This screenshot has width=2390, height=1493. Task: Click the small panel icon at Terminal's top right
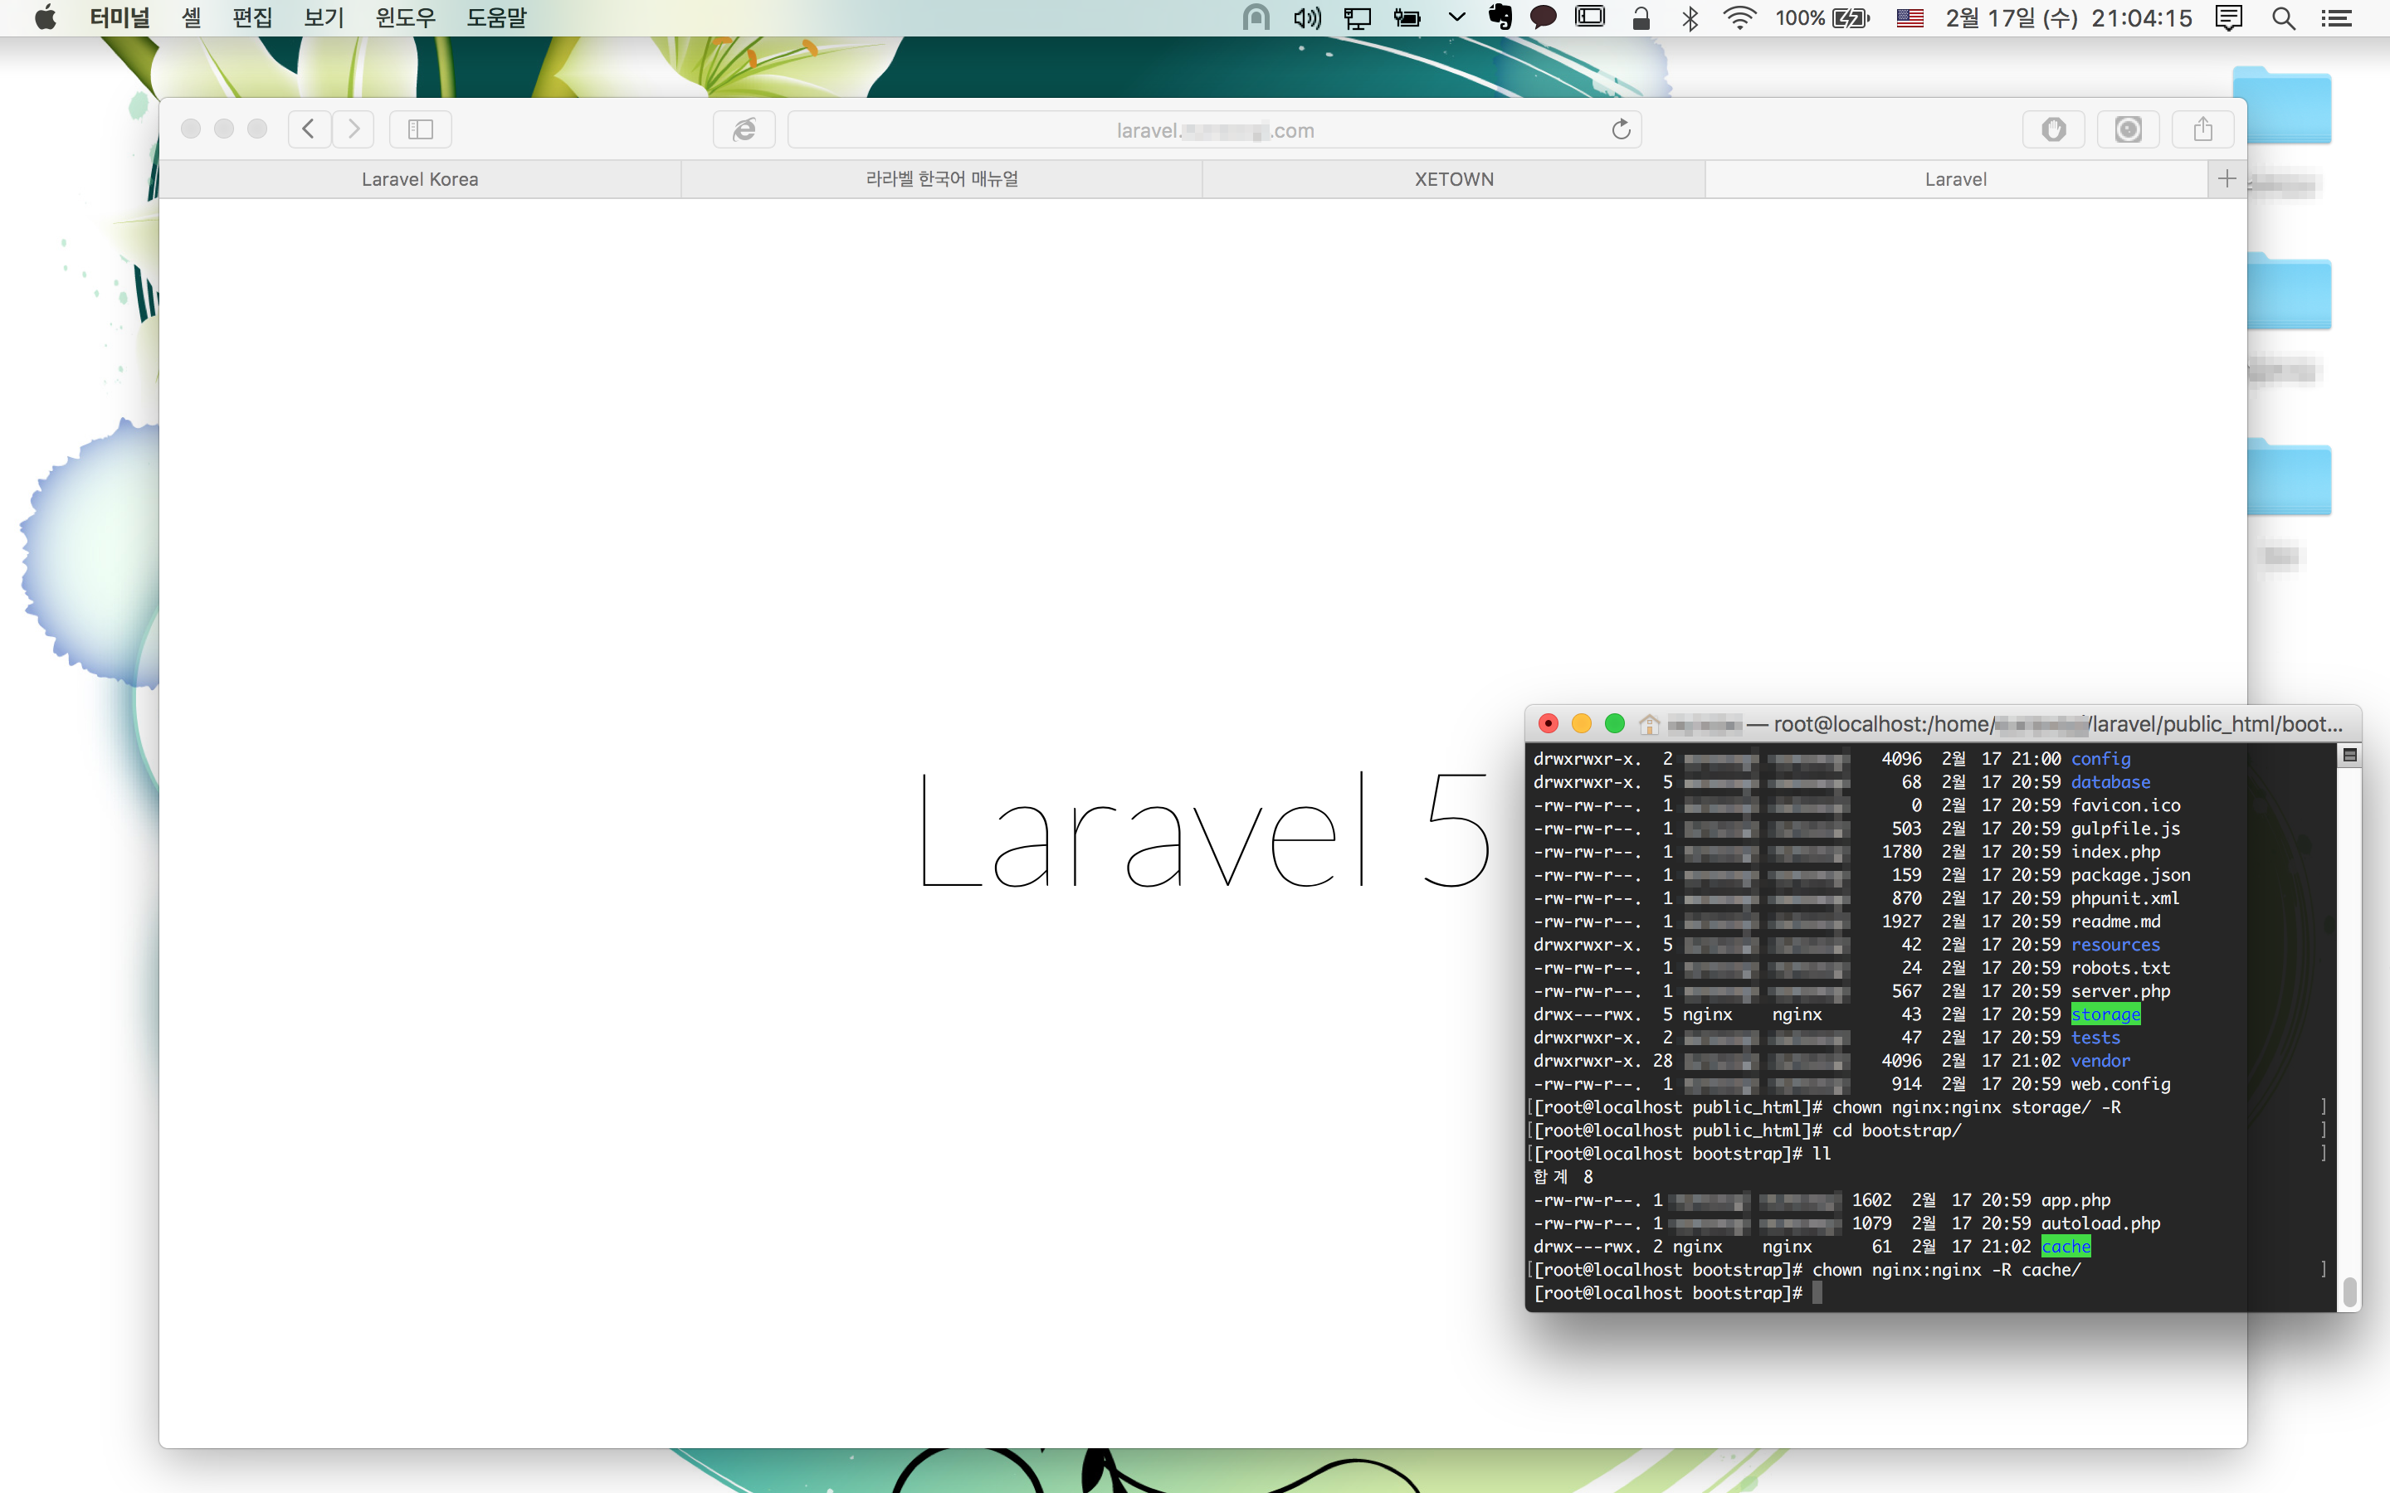(x=2350, y=756)
